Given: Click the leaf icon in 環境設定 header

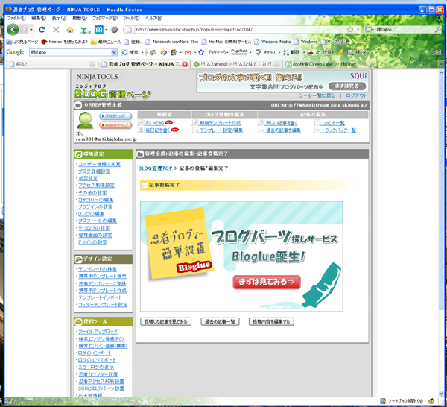Looking at the screenshot, I should [78, 154].
